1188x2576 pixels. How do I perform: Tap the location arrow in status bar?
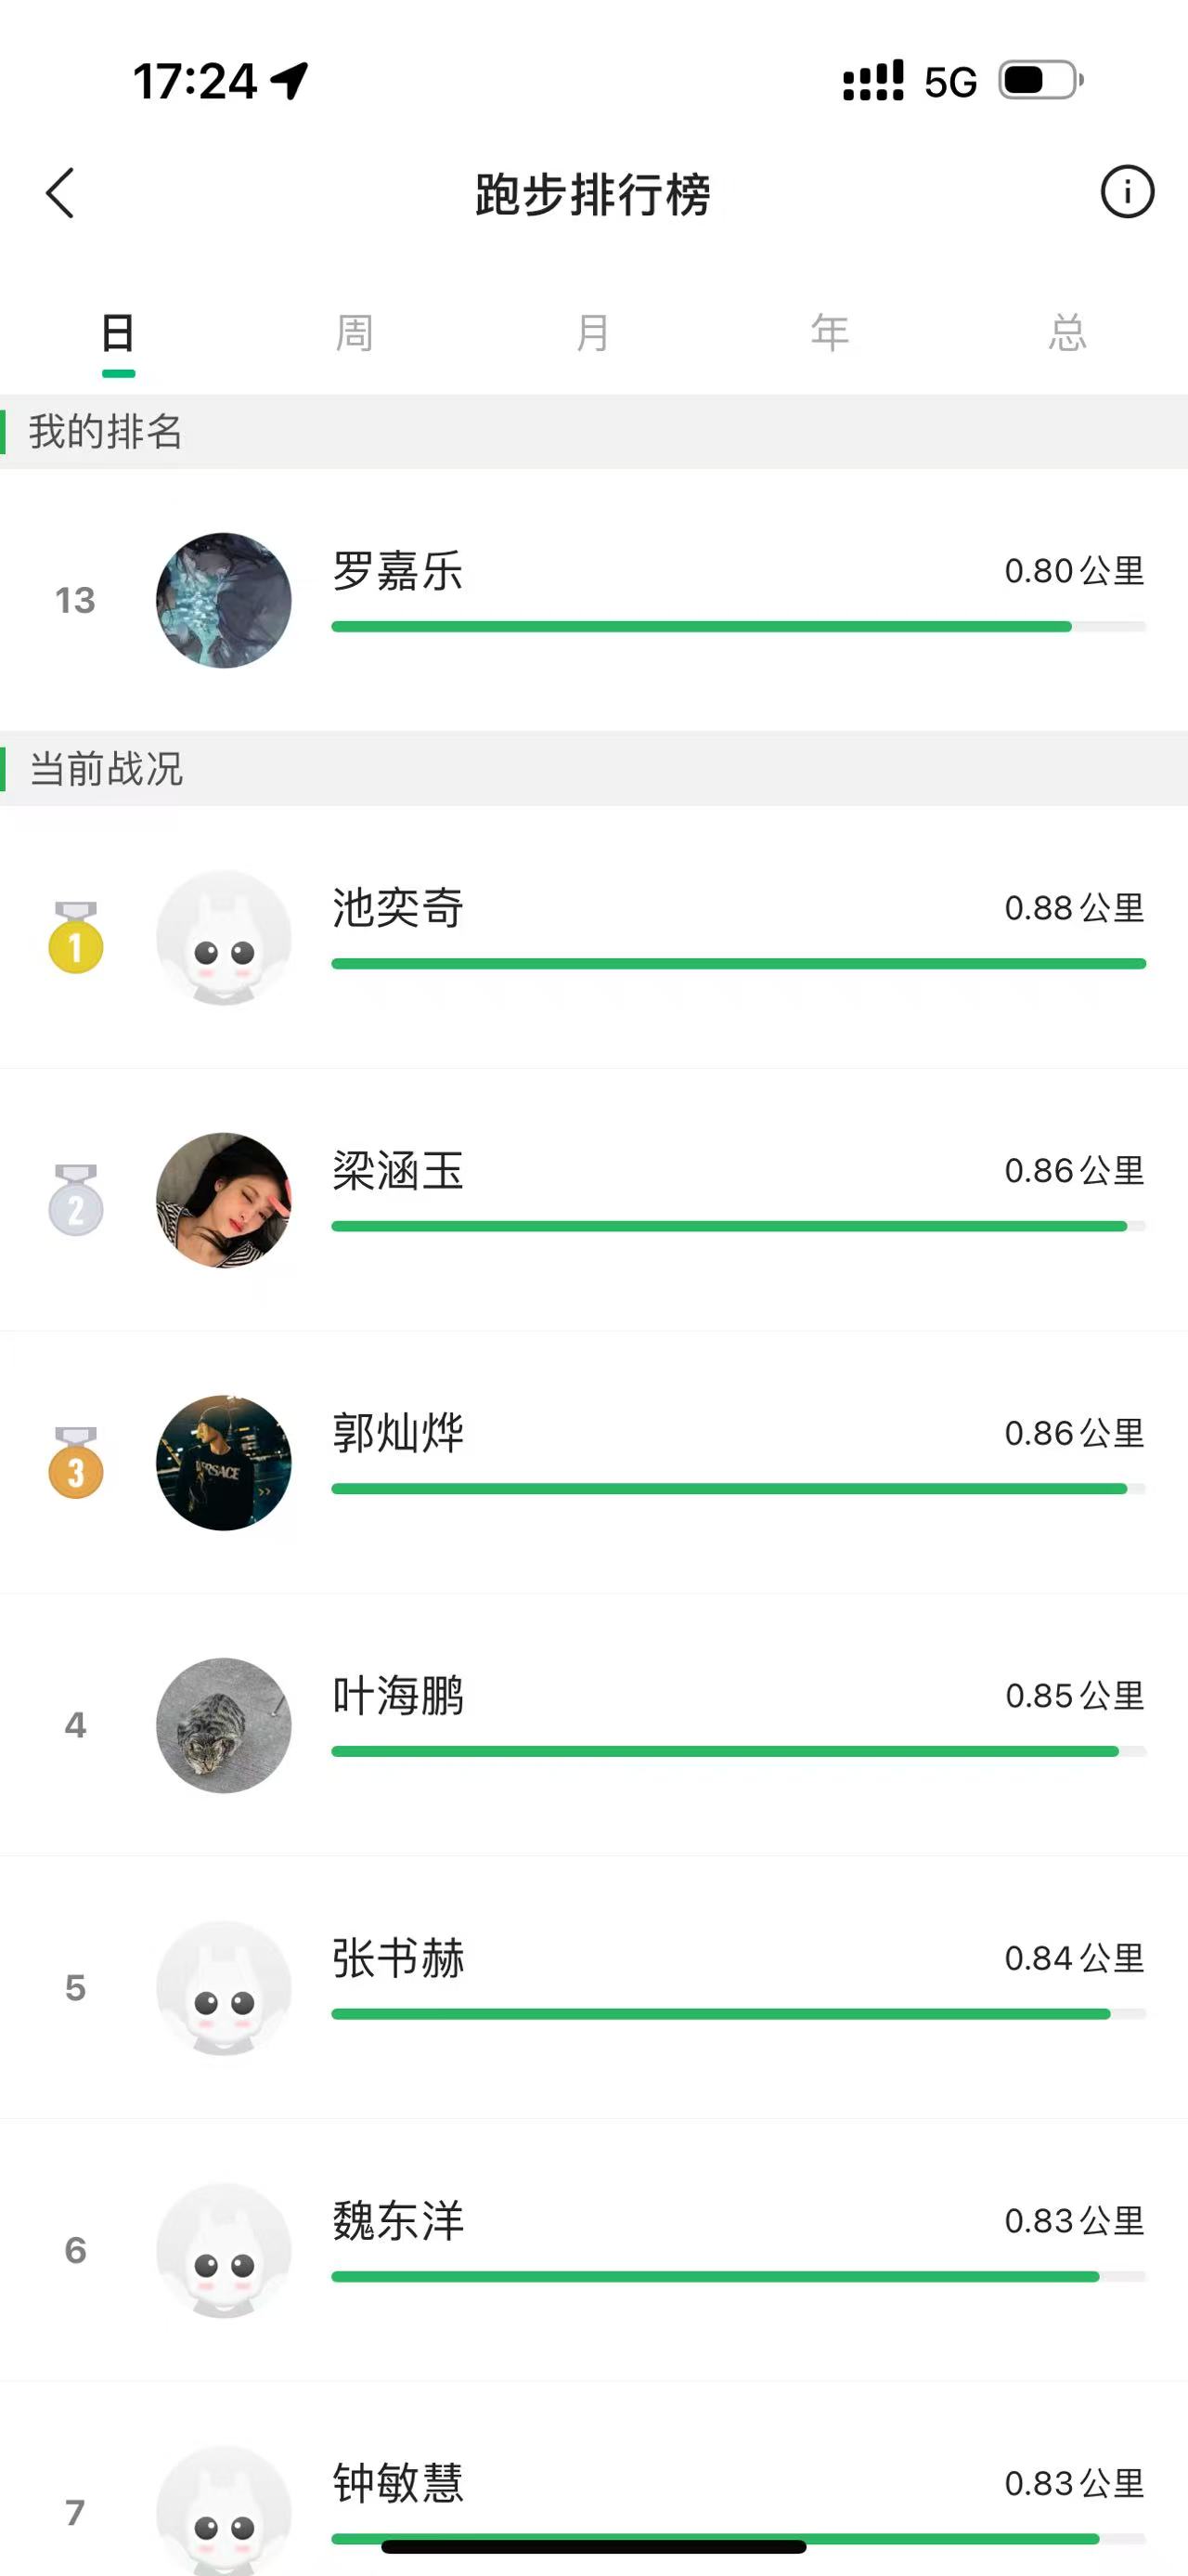(x=290, y=80)
